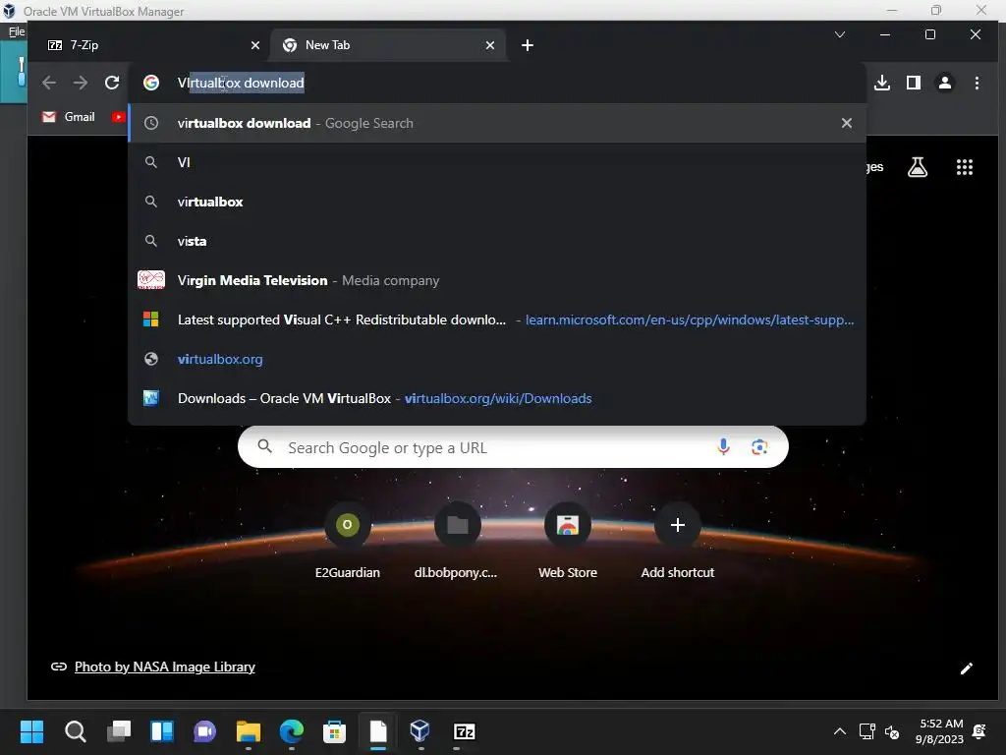Open Gmail bookmark
This screenshot has width=1006, height=755.
68,117
